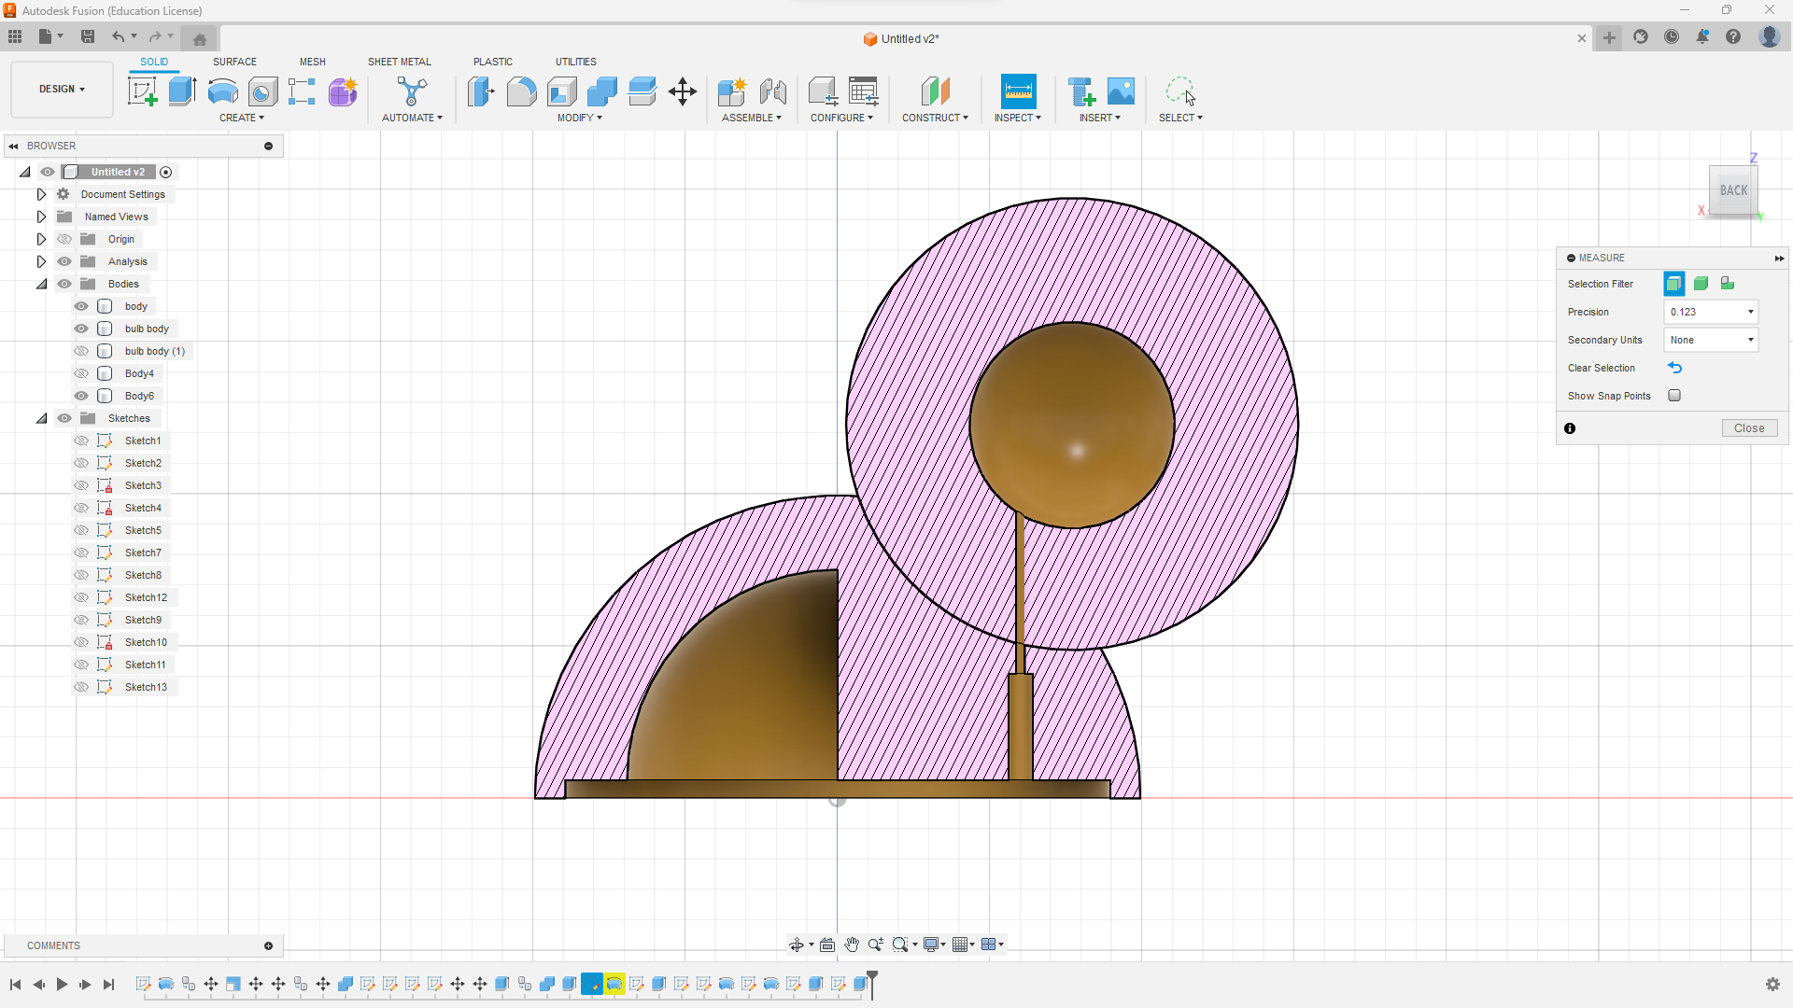Switch to the UTILITIES tab
Image resolution: width=1793 pixels, height=1008 pixels.
(x=576, y=62)
